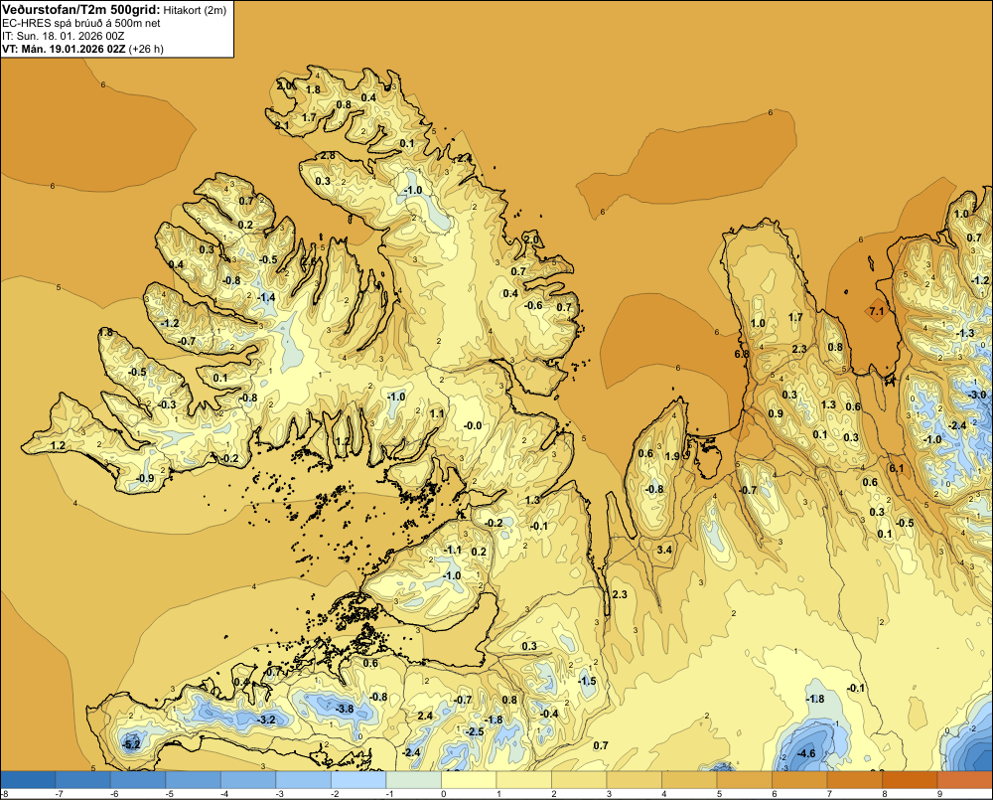Click the -1.4 temperature value
Screen dimensions: 993x800
pos(266,297)
